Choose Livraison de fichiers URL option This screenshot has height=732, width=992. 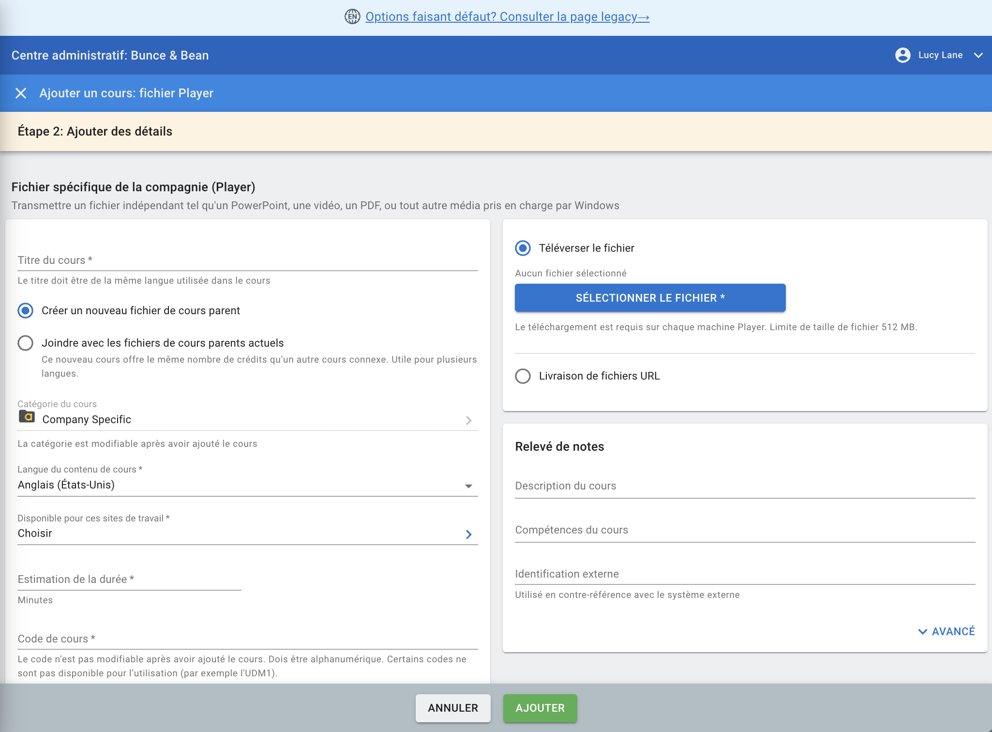[523, 376]
